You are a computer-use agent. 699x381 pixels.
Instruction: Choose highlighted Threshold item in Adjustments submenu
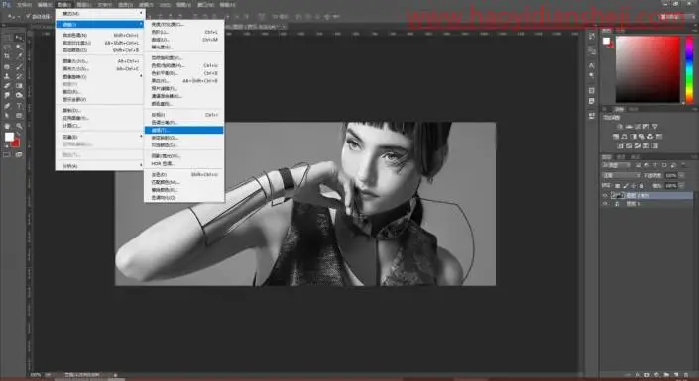tap(183, 130)
